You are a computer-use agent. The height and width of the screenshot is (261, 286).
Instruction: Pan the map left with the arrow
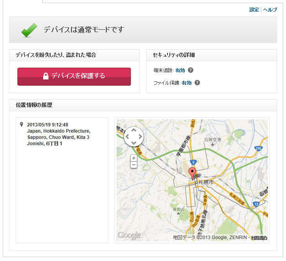pyautogui.click(x=128, y=137)
